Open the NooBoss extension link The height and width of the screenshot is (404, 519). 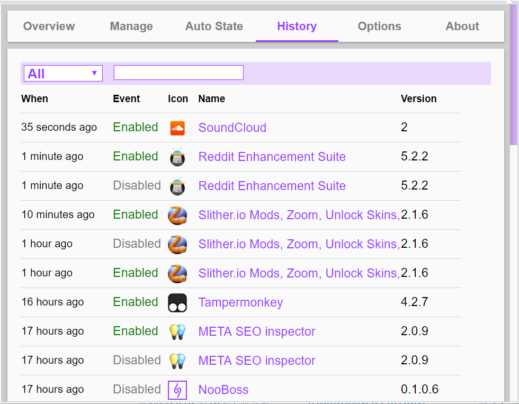(223, 390)
